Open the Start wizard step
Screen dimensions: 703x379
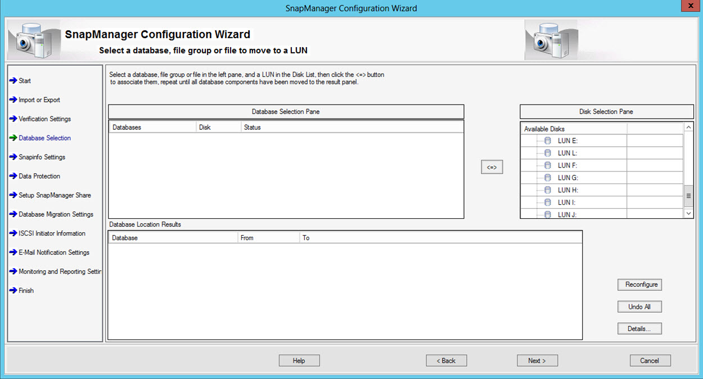click(25, 81)
